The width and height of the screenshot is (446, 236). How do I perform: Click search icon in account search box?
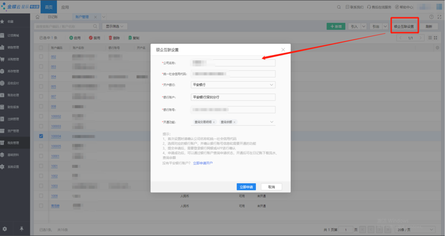point(95,27)
